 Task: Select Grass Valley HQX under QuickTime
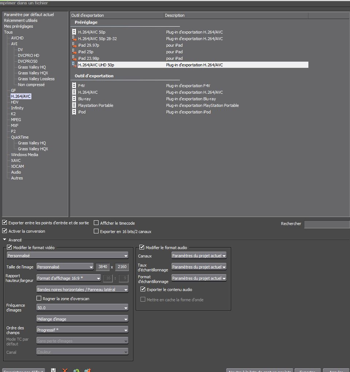coord(33,149)
